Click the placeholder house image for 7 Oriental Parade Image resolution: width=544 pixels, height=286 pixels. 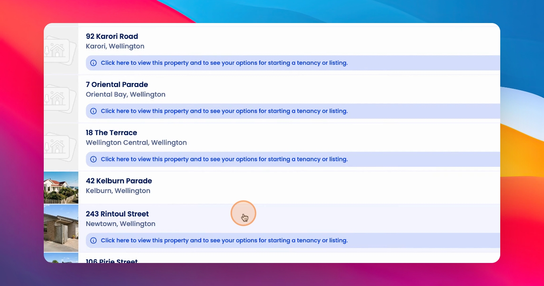[x=61, y=99]
